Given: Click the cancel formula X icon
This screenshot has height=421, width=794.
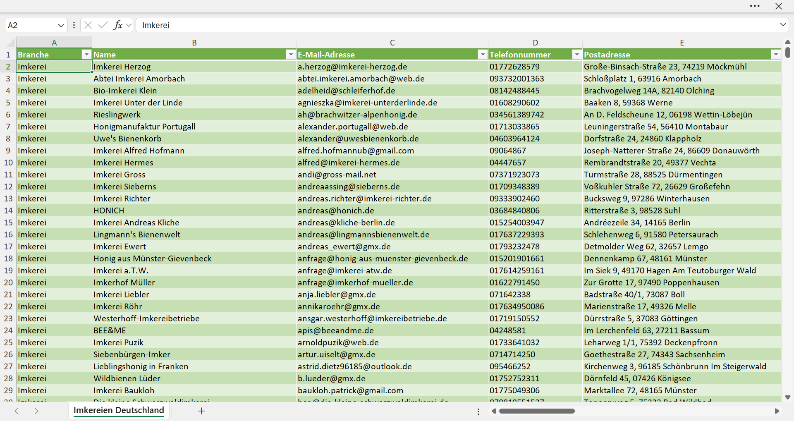Looking at the screenshot, I should coord(88,25).
